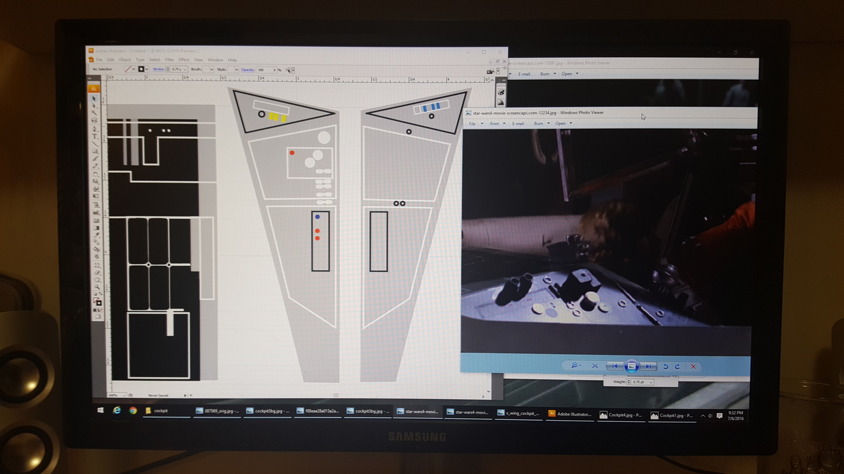Select the Type tool in Illustrator toolbar
The width and height of the screenshot is (844, 474).
coord(94,136)
